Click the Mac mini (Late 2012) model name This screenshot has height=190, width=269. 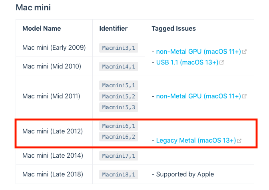[53, 131]
